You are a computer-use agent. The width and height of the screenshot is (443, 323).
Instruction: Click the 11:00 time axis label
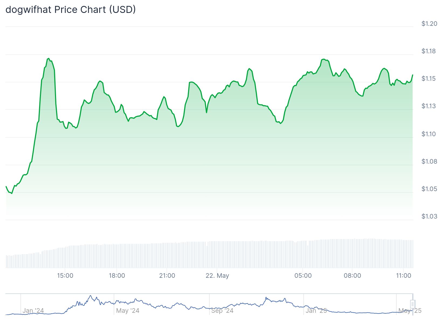coord(404,276)
